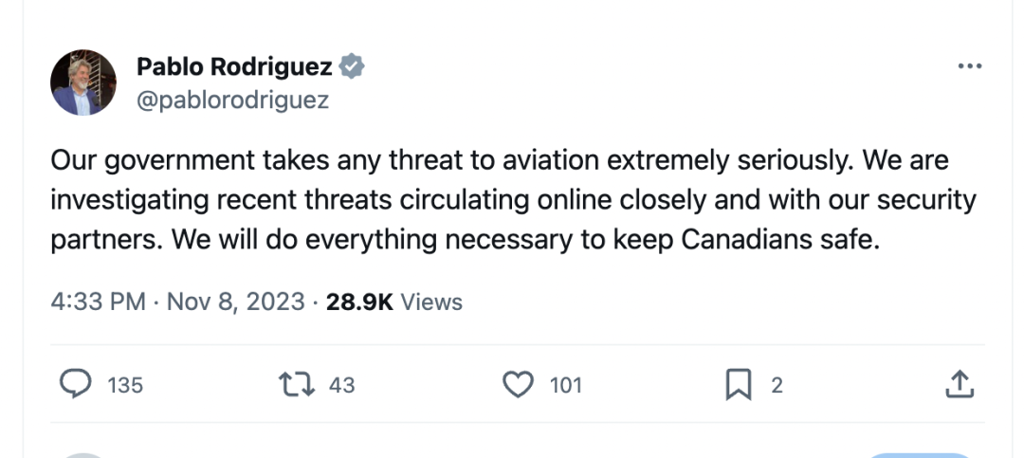Click the verified checkmark badge
The width and height of the screenshot is (1024, 458).
pos(352,66)
